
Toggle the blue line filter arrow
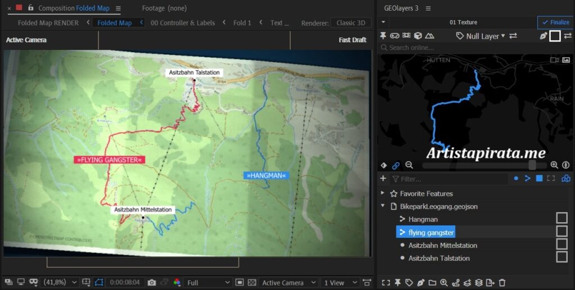click(527, 179)
